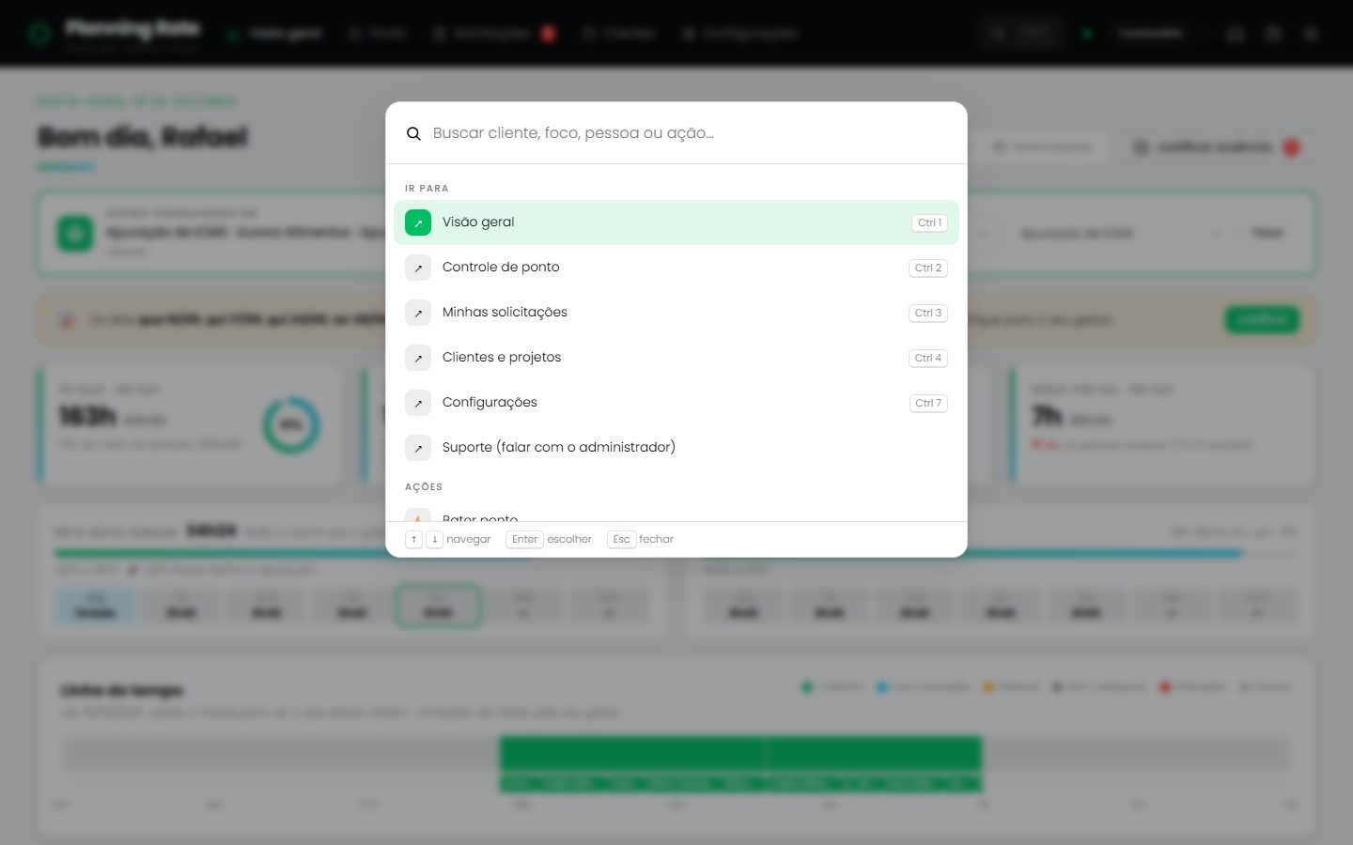The image size is (1353, 845).
Task: Open Configurações from the palette
Action: 676,403
